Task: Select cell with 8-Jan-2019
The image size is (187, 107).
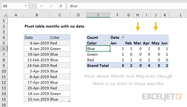Action: (37, 49)
